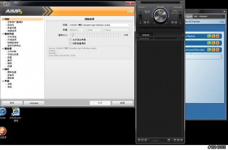Click the 关于 button
Screen dimensions: 228x150
point(12,103)
